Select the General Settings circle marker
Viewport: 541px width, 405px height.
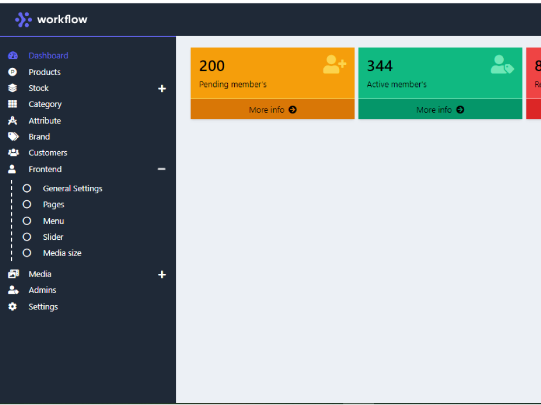tap(27, 188)
